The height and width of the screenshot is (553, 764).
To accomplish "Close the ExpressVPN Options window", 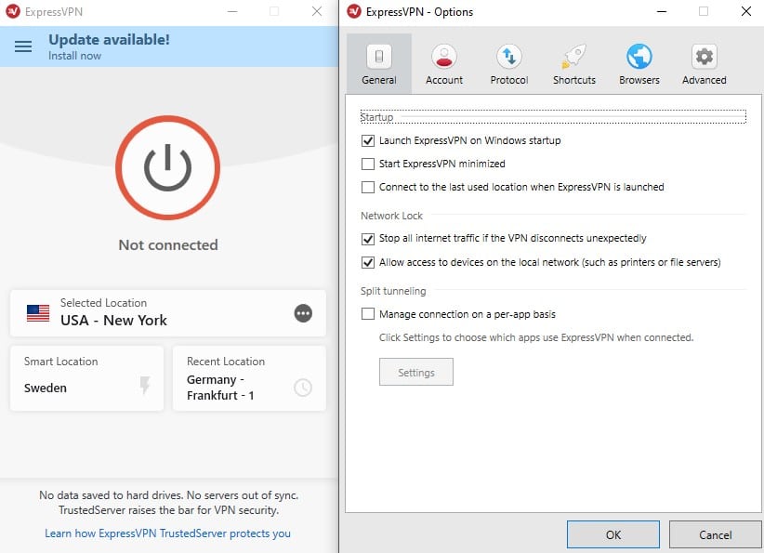I will [746, 11].
